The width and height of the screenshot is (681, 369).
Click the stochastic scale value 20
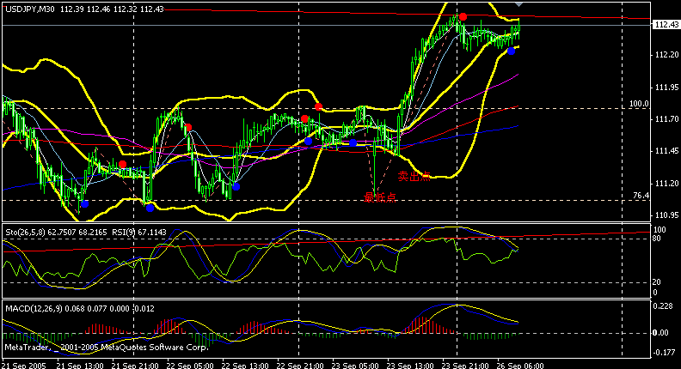coord(657,282)
